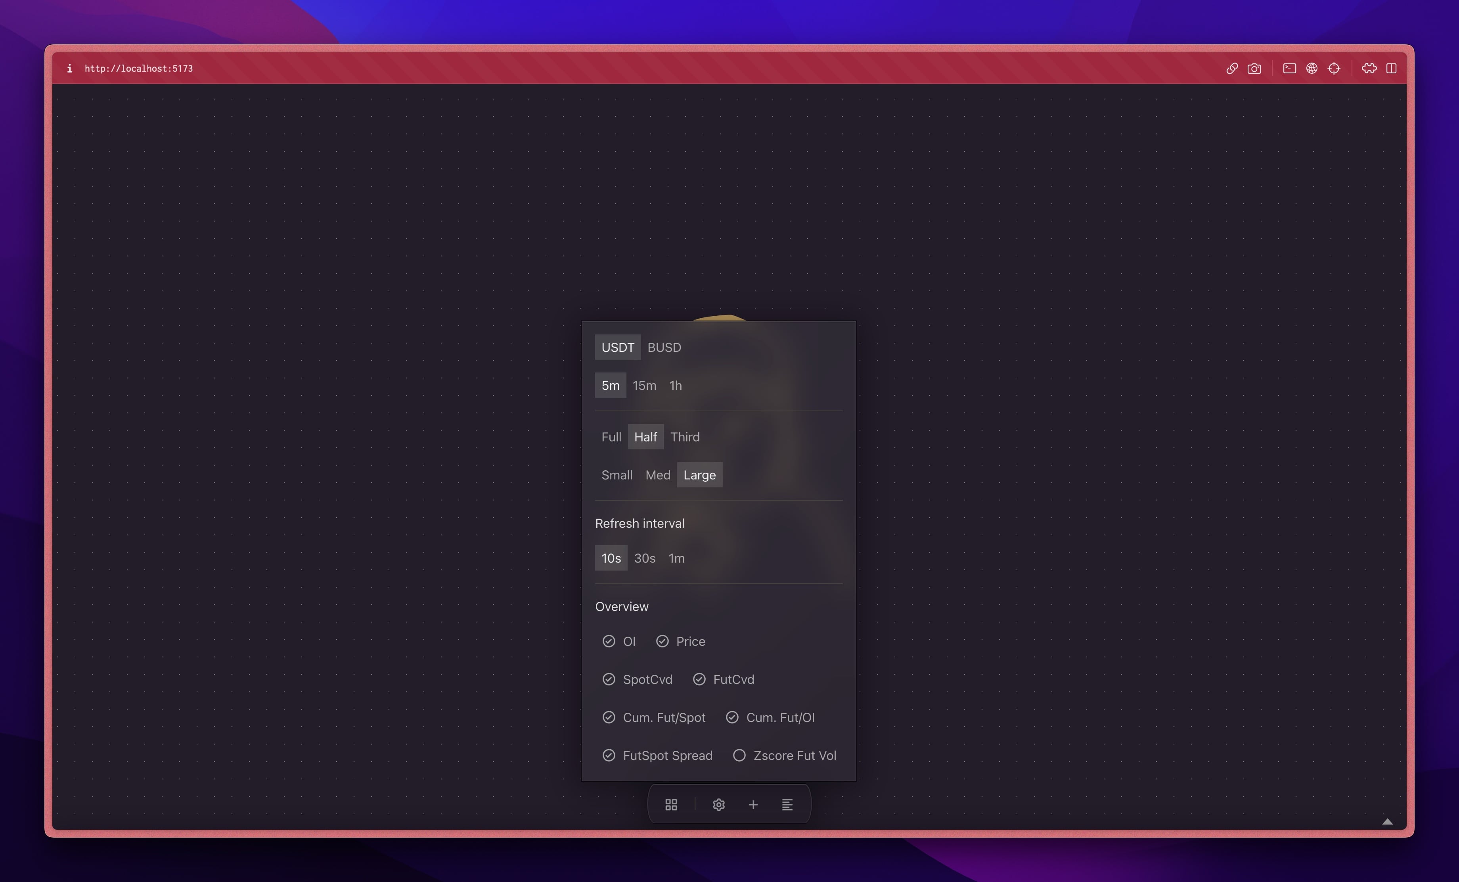Image resolution: width=1459 pixels, height=882 pixels.
Task: Set refresh interval to 1m
Action: (x=677, y=558)
